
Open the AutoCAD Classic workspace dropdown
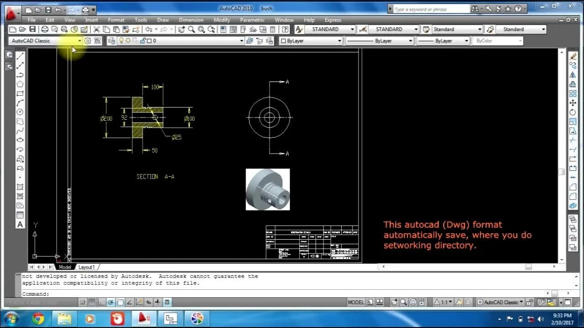tap(45, 41)
